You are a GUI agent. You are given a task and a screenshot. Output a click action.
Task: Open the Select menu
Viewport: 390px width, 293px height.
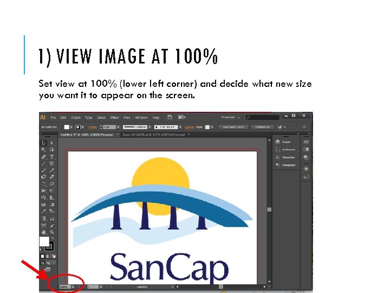point(101,117)
